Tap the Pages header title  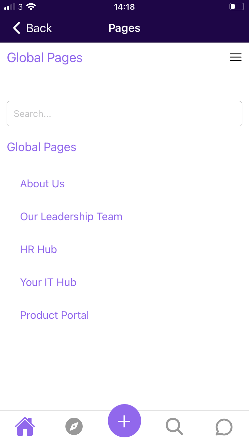click(124, 28)
